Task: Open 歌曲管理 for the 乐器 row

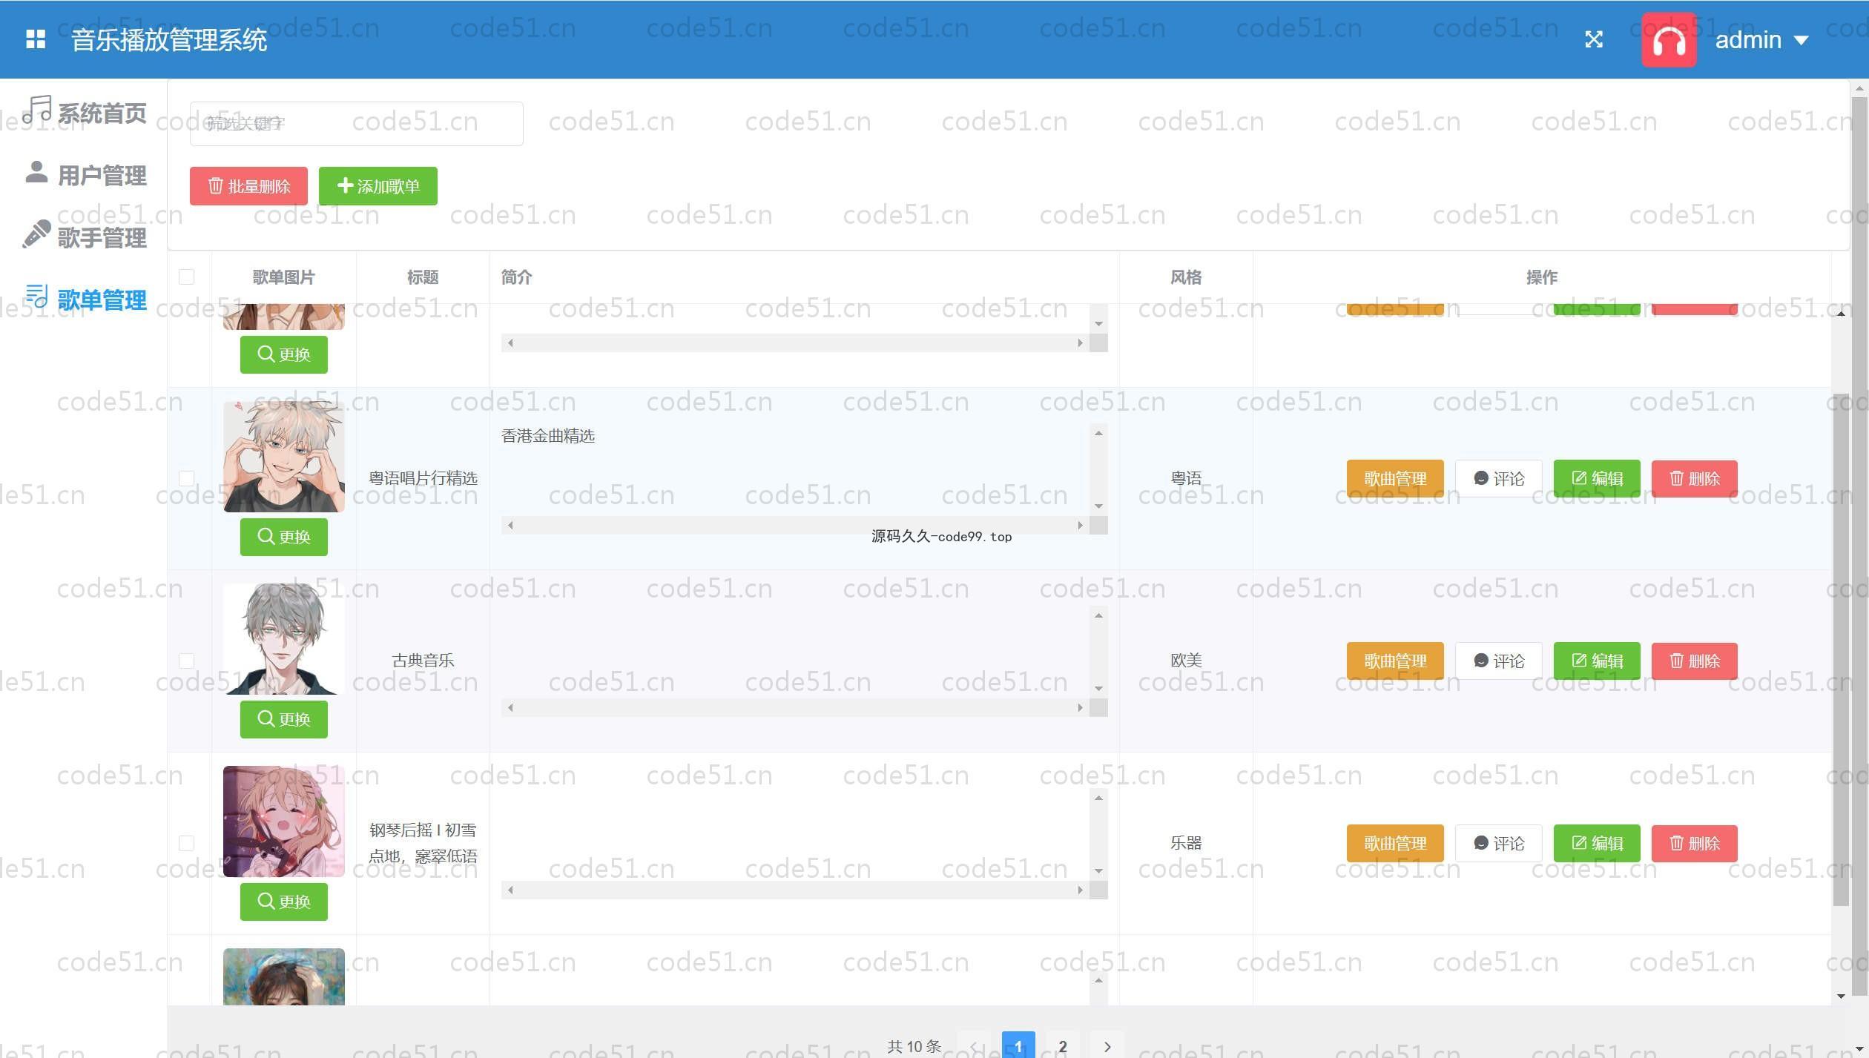Action: (x=1395, y=843)
